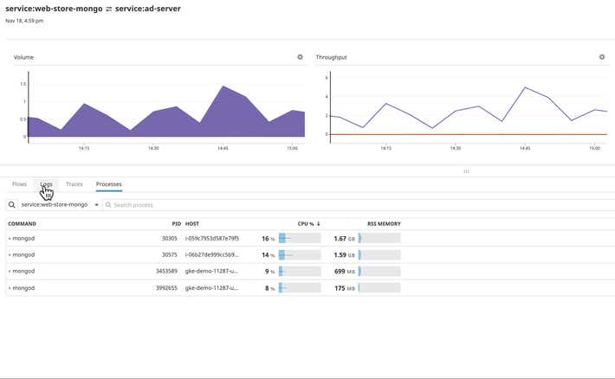Open the Logs tab
The height and width of the screenshot is (379, 615).
point(47,184)
